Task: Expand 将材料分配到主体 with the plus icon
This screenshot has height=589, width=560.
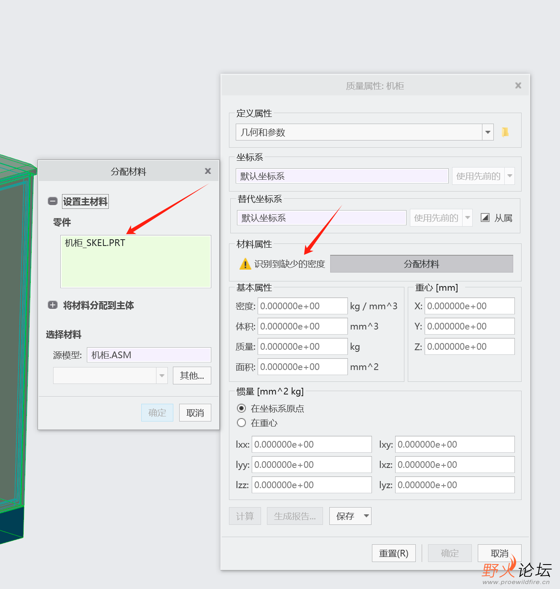Action: [53, 305]
